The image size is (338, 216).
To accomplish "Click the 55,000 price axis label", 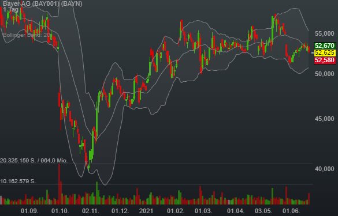I will [x=324, y=33].
